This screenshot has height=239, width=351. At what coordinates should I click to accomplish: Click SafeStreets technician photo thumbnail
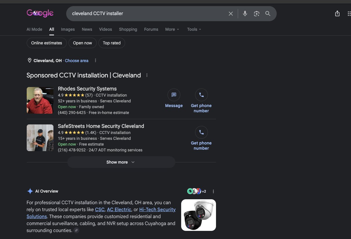pos(40,138)
